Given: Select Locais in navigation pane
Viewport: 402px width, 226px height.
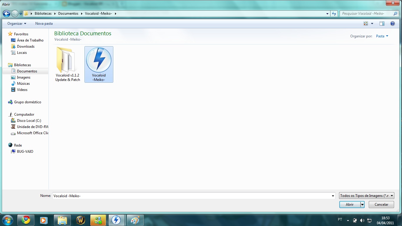Looking at the screenshot, I should tap(22, 53).
